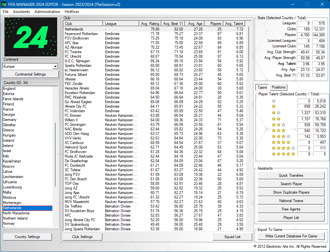Click the Players total value field
Image resolution: width=330 pixels, height=252 pixels.
319,35
